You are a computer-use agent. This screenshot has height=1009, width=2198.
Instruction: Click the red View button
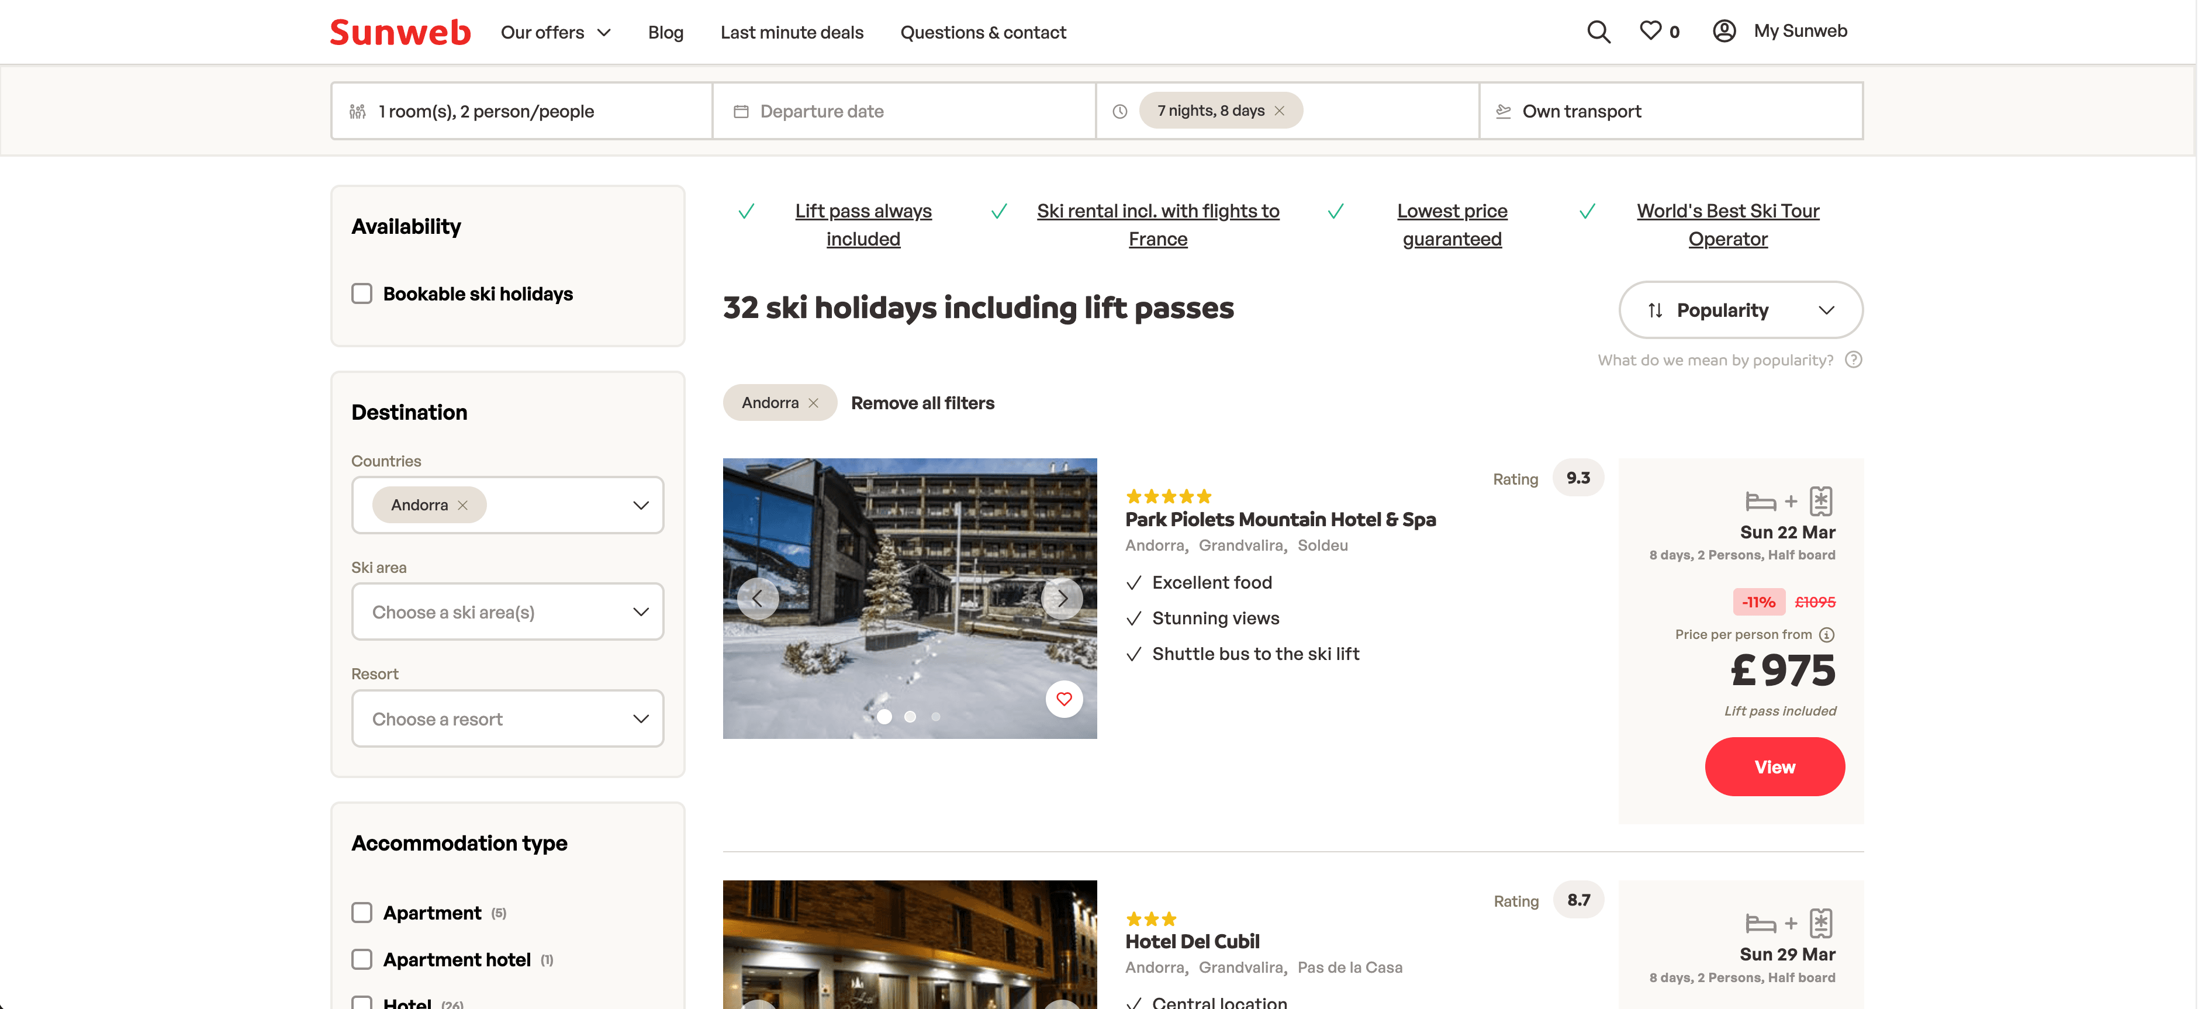(1774, 766)
